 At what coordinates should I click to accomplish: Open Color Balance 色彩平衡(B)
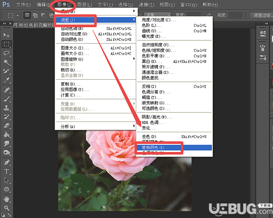tap(174, 56)
